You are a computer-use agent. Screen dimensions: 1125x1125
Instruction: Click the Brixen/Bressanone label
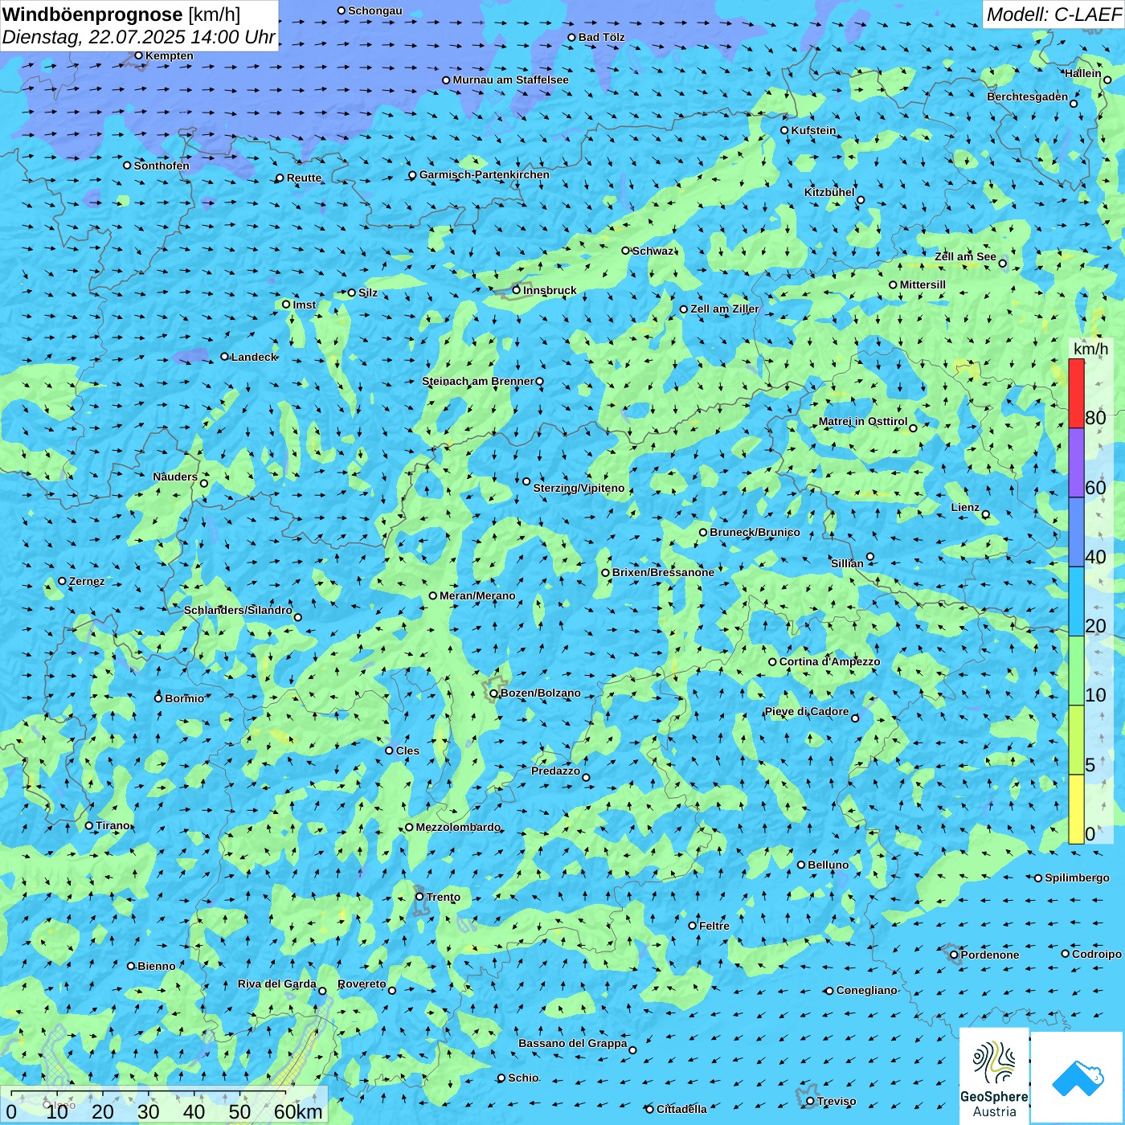[x=663, y=572]
